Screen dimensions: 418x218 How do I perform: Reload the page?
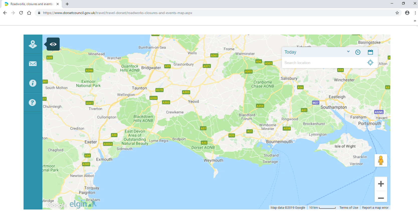[21, 13]
